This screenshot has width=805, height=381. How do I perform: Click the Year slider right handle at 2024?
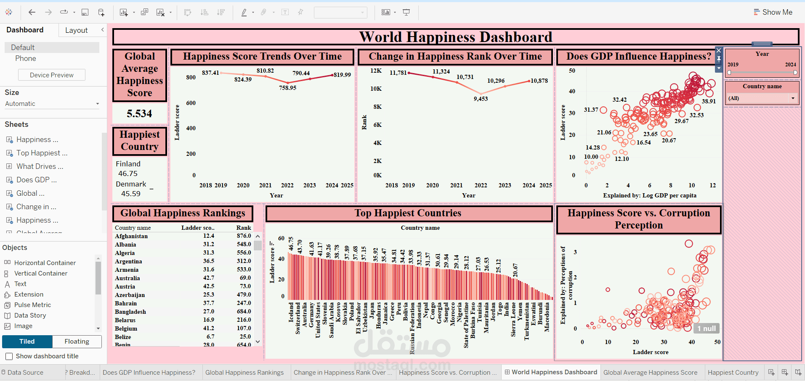click(795, 73)
